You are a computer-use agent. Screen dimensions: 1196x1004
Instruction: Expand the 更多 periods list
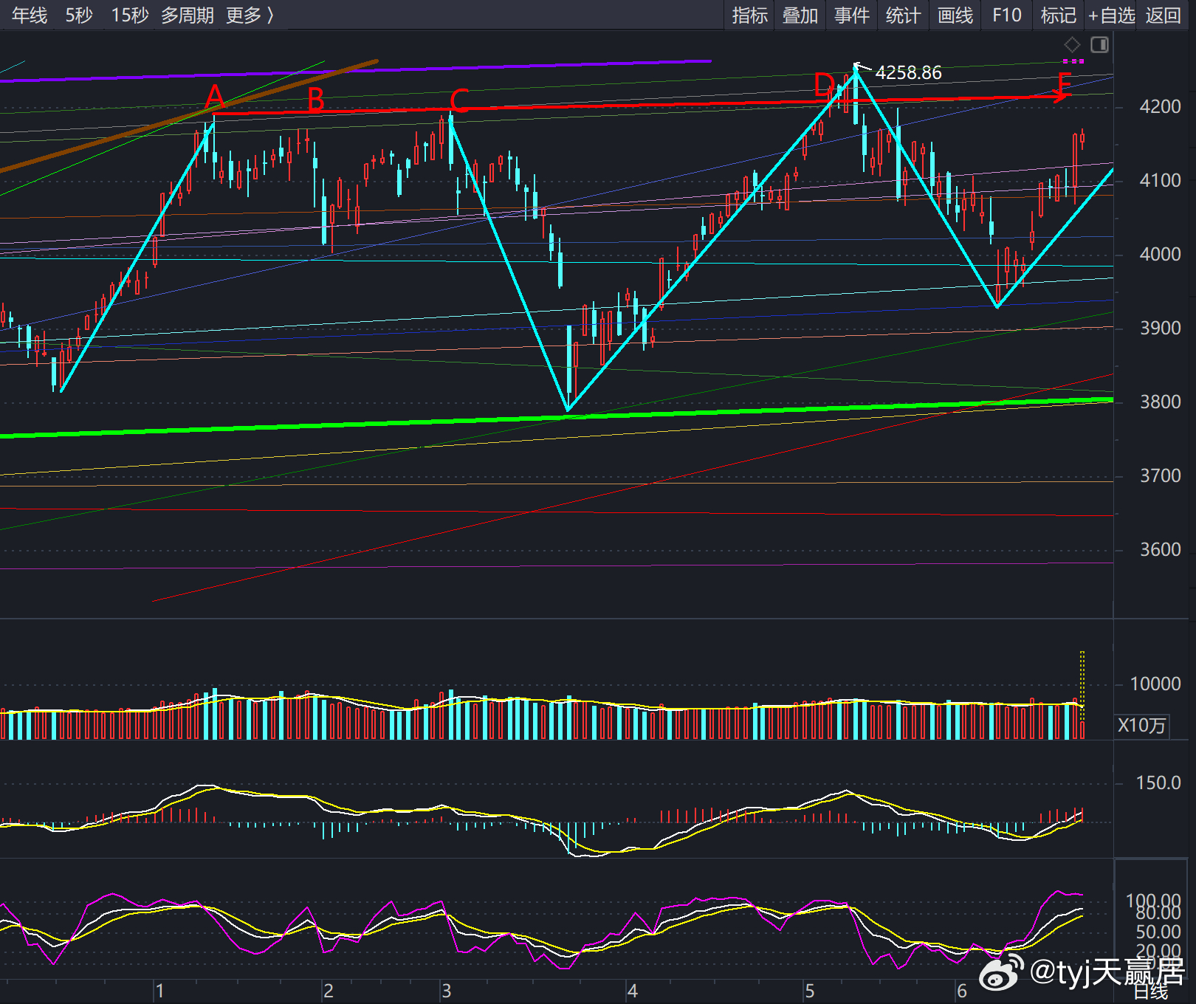(x=250, y=15)
